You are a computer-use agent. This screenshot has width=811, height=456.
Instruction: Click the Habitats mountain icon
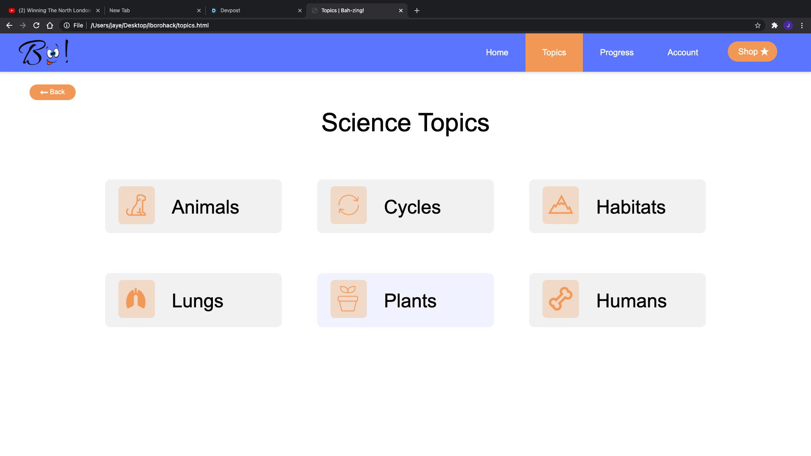pos(561,205)
